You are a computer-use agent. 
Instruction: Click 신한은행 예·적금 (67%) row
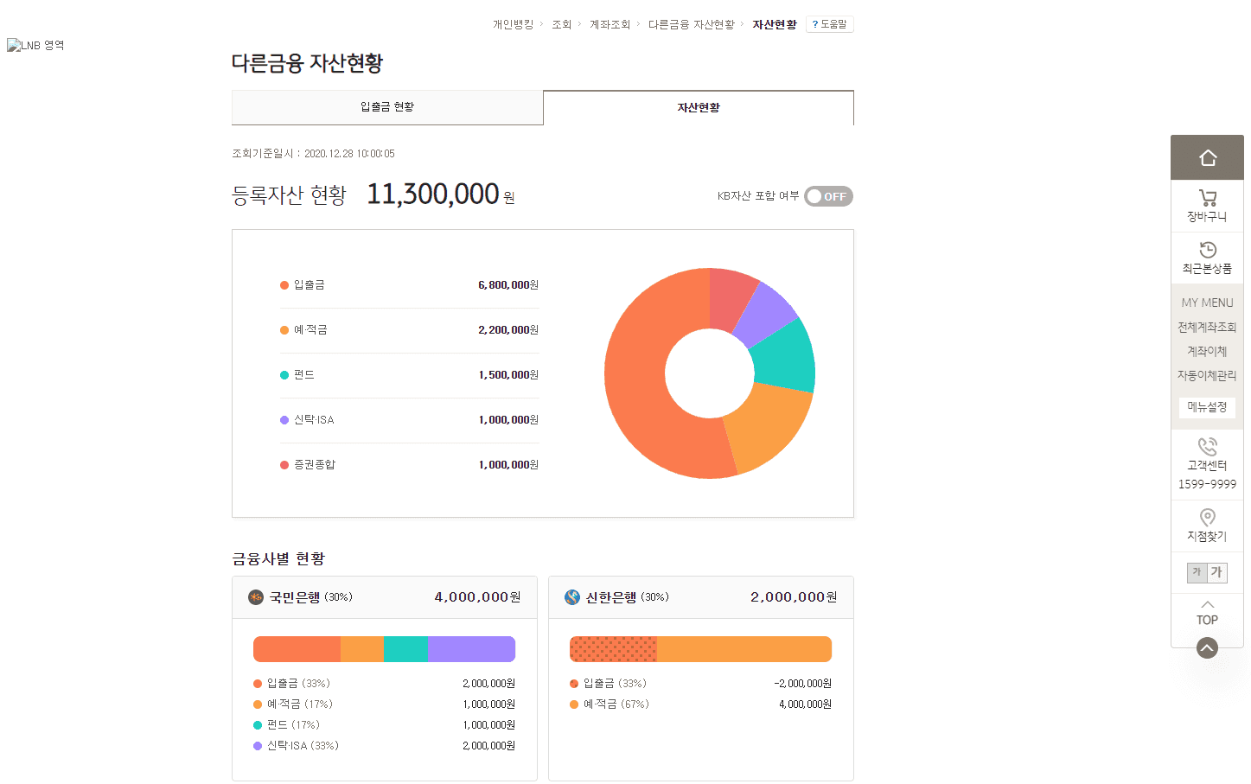pyautogui.click(x=700, y=704)
